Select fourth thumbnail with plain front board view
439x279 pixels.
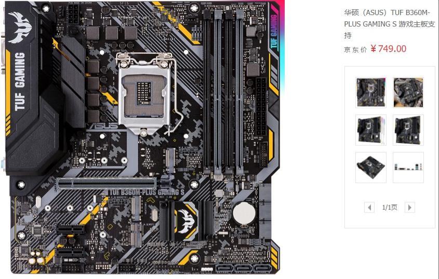(x=408, y=130)
